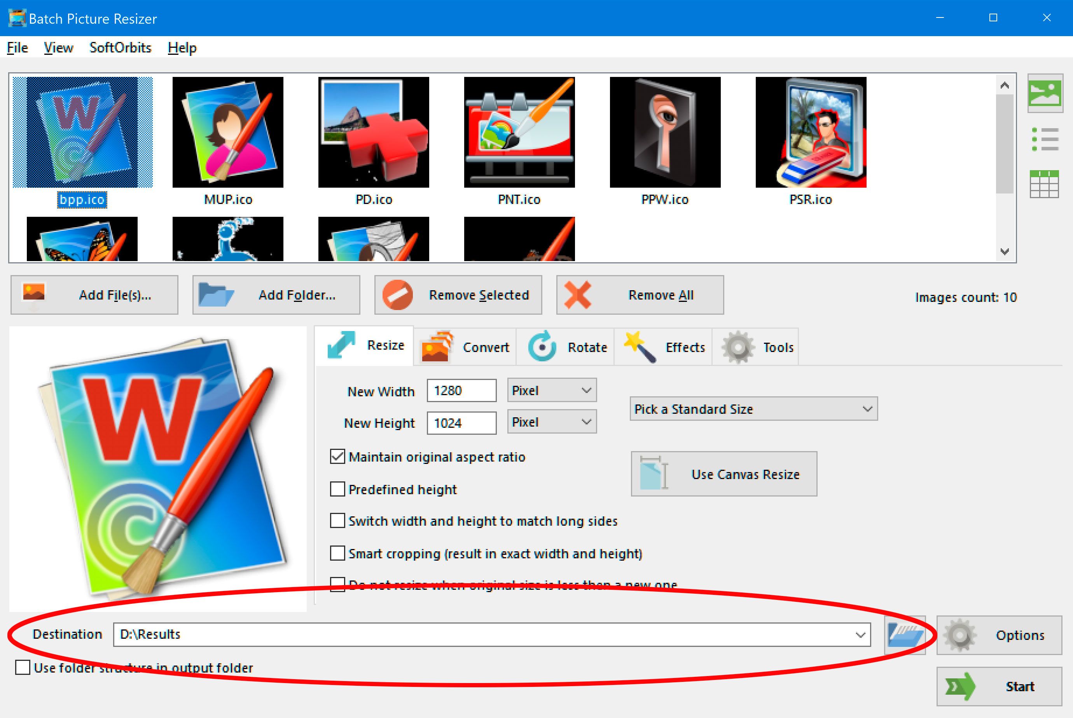The width and height of the screenshot is (1073, 718).
Task: Toggle Maintain original aspect ratio checkbox
Action: coord(336,457)
